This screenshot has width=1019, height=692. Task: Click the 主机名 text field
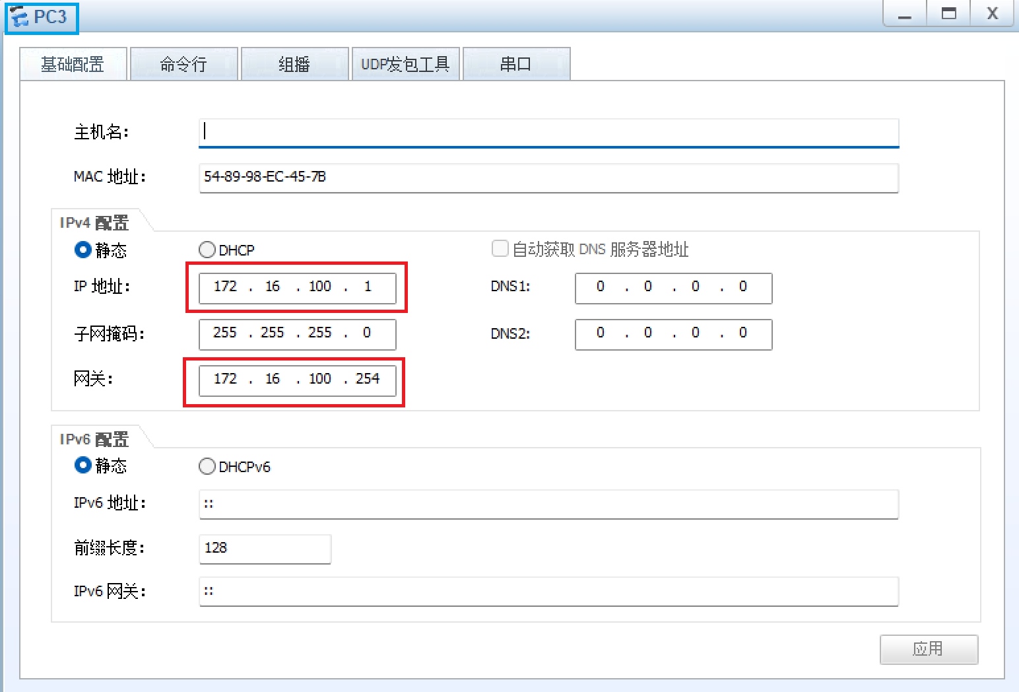(x=548, y=132)
